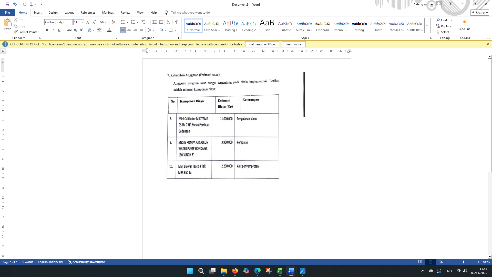Expand the Styles gallery
Viewport: 492px width, 277px height.
point(427,26)
